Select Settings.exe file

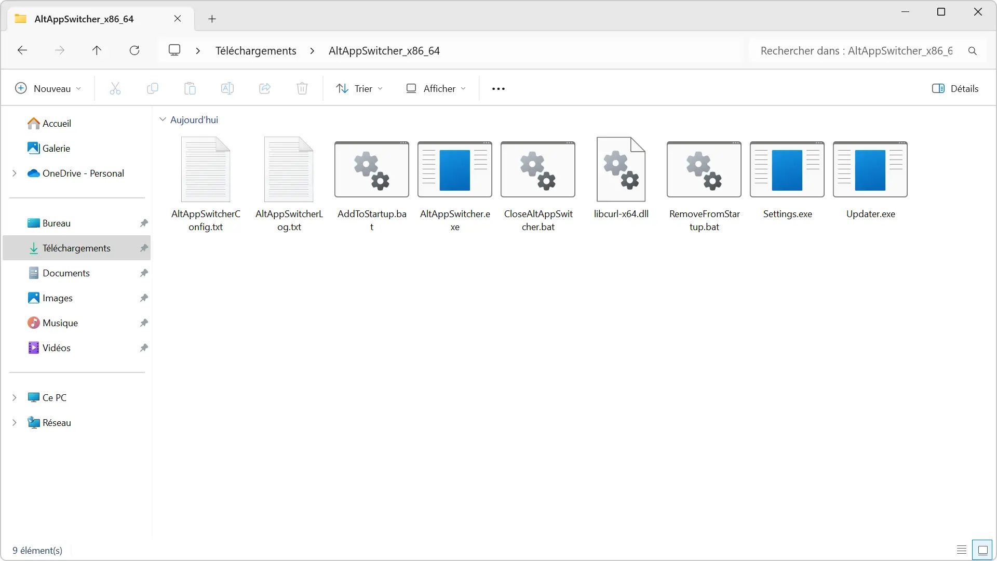pyautogui.click(x=787, y=178)
